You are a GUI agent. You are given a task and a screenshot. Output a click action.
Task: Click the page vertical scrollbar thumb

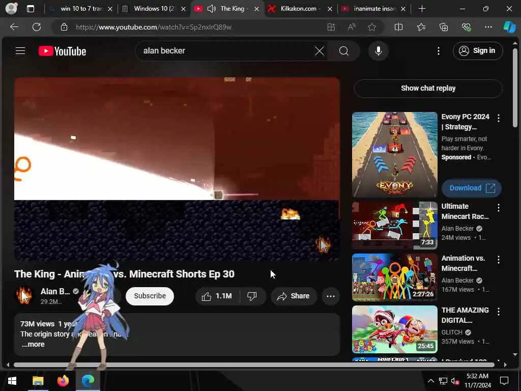pyautogui.click(x=515, y=88)
